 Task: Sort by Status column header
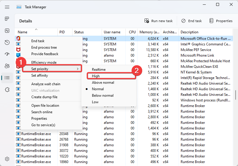click(87, 32)
